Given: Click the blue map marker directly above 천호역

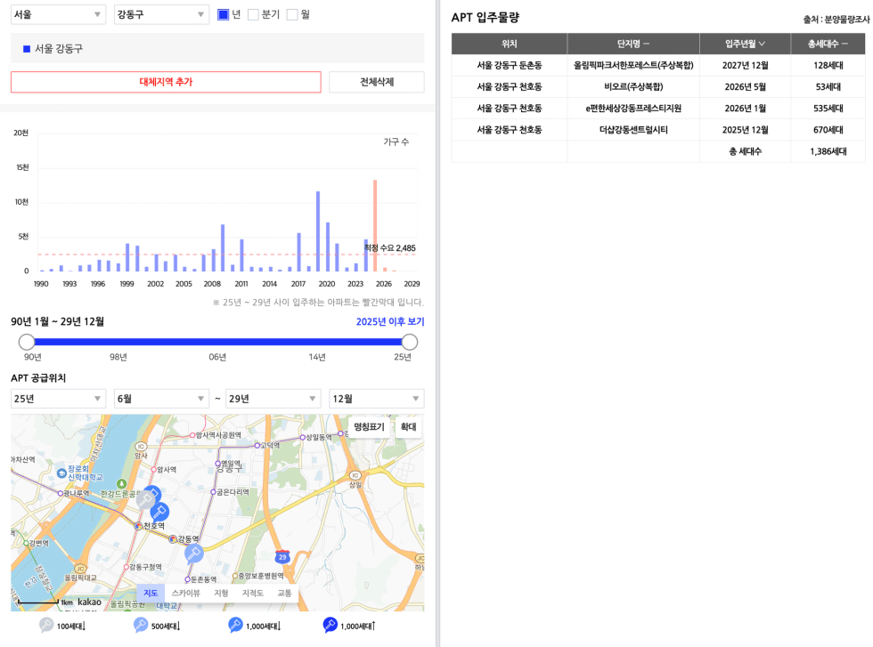Looking at the screenshot, I should tap(159, 512).
